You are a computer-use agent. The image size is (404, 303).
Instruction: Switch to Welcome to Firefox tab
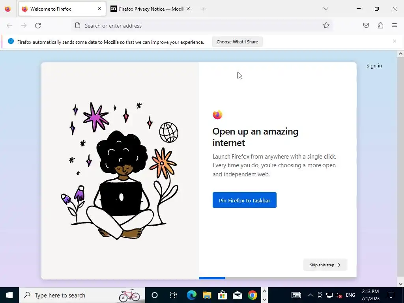tap(62, 9)
